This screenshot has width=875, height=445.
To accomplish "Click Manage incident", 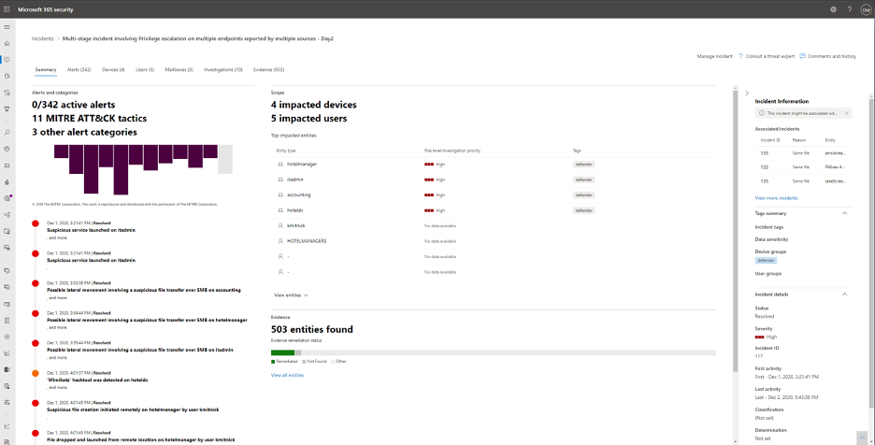I will click(x=715, y=56).
